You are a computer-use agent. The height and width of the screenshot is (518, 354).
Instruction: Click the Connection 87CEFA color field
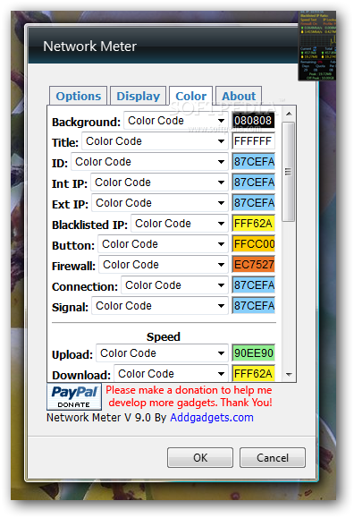(x=253, y=285)
